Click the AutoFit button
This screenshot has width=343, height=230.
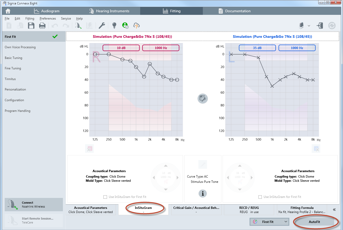point(314,222)
